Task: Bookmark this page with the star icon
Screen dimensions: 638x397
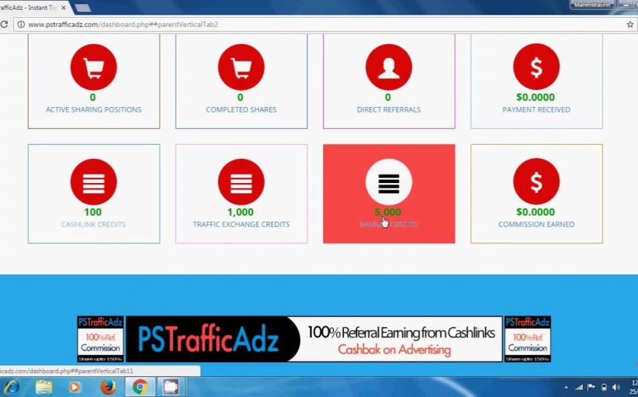Action: (x=629, y=24)
